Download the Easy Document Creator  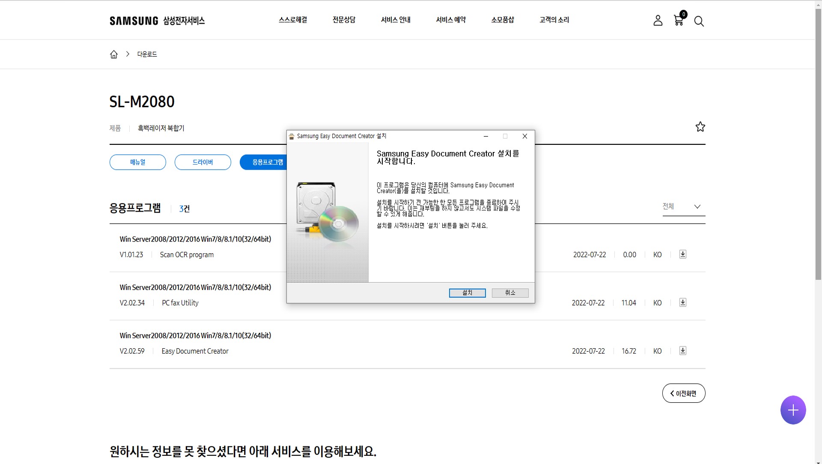point(682,350)
